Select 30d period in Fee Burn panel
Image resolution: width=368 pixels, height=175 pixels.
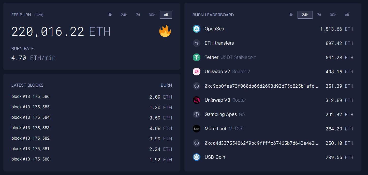tap(152, 15)
